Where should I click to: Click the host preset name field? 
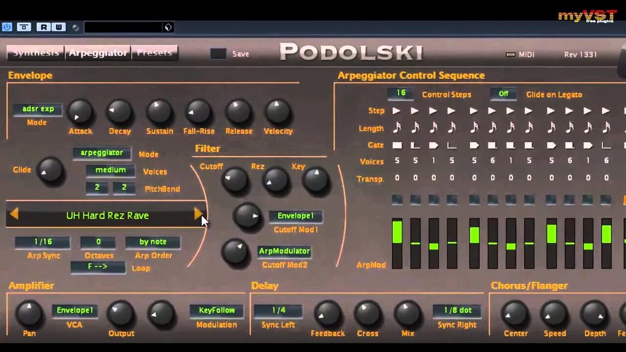pyautogui.click(x=123, y=27)
